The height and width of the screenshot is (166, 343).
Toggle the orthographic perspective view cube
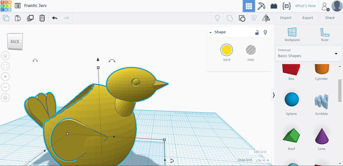point(5,98)
